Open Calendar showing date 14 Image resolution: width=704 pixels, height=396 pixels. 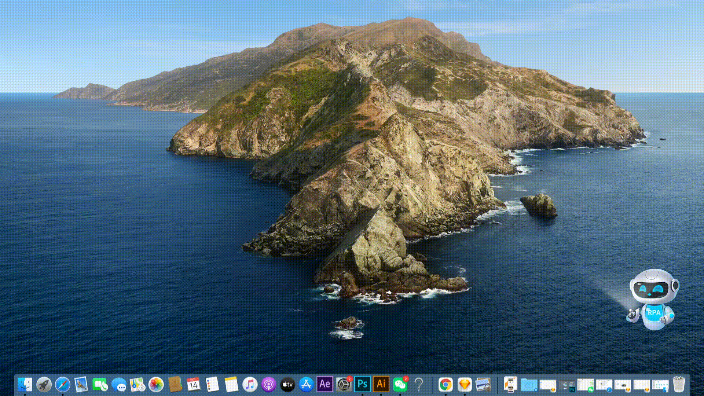(x=193, y=384)
